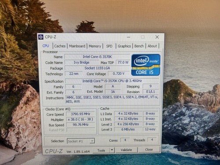Click the Revision value E1/L1
The image size is (220, 165).
tap(150, 92)
